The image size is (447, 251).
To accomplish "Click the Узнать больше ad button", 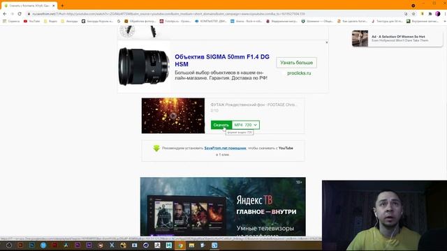I will pos(296,63).
